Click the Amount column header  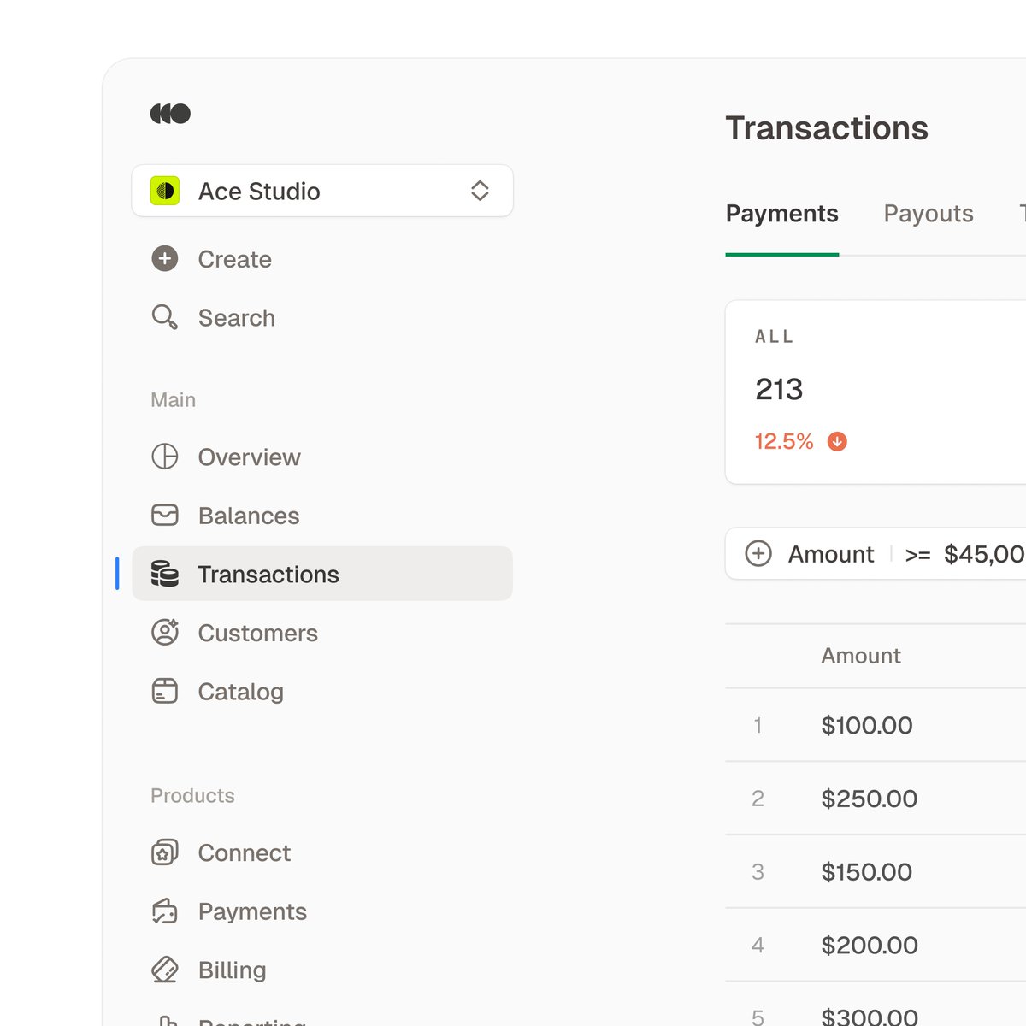click(861, 656)
